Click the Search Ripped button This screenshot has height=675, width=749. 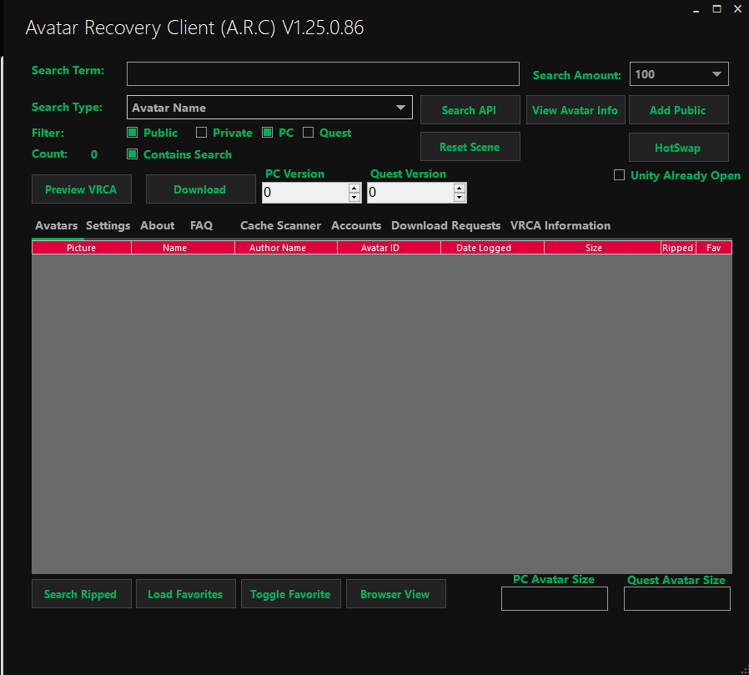(x=82, y=594)
